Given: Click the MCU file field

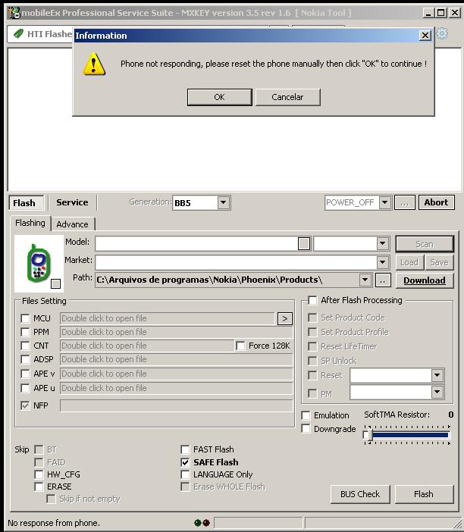Looking at the screenshot, I should click(167, 318).
